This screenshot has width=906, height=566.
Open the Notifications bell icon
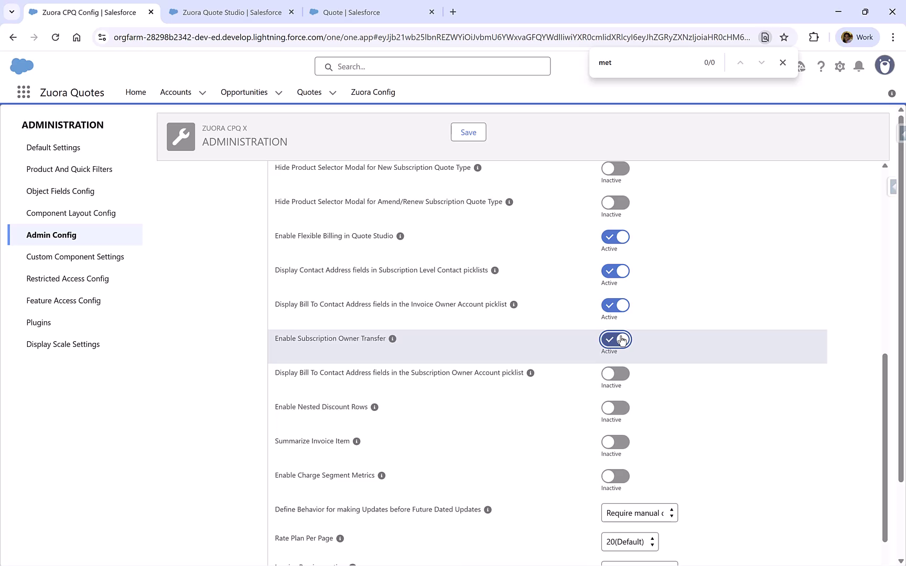click(858, 66)
